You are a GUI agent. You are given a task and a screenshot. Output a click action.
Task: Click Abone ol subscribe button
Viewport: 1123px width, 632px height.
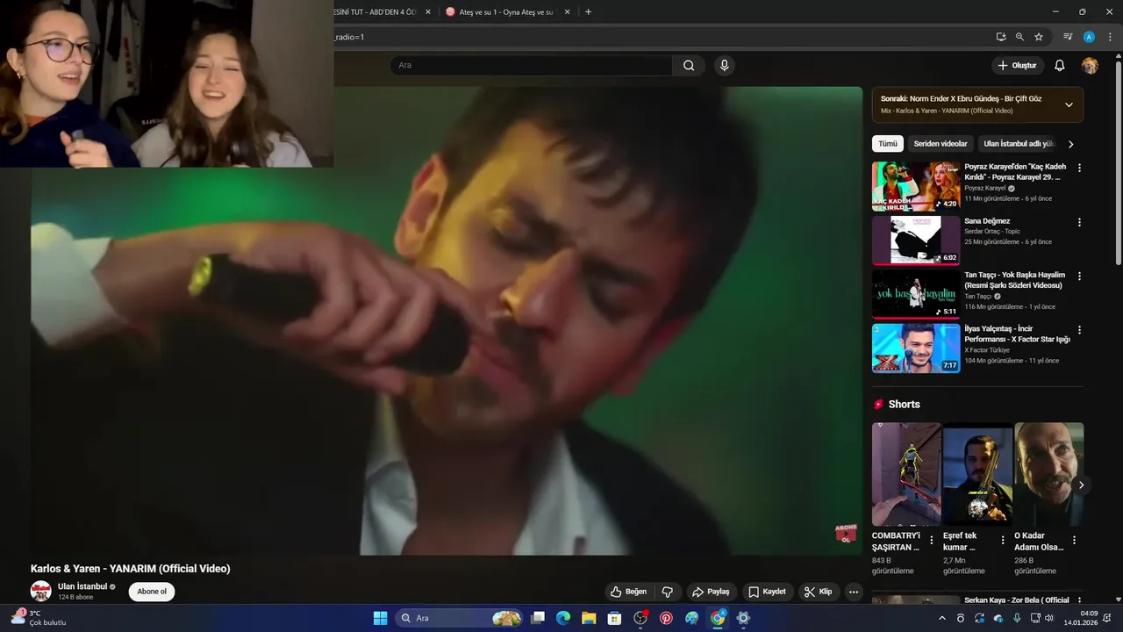pyautogui.click(x=152, y=592)
